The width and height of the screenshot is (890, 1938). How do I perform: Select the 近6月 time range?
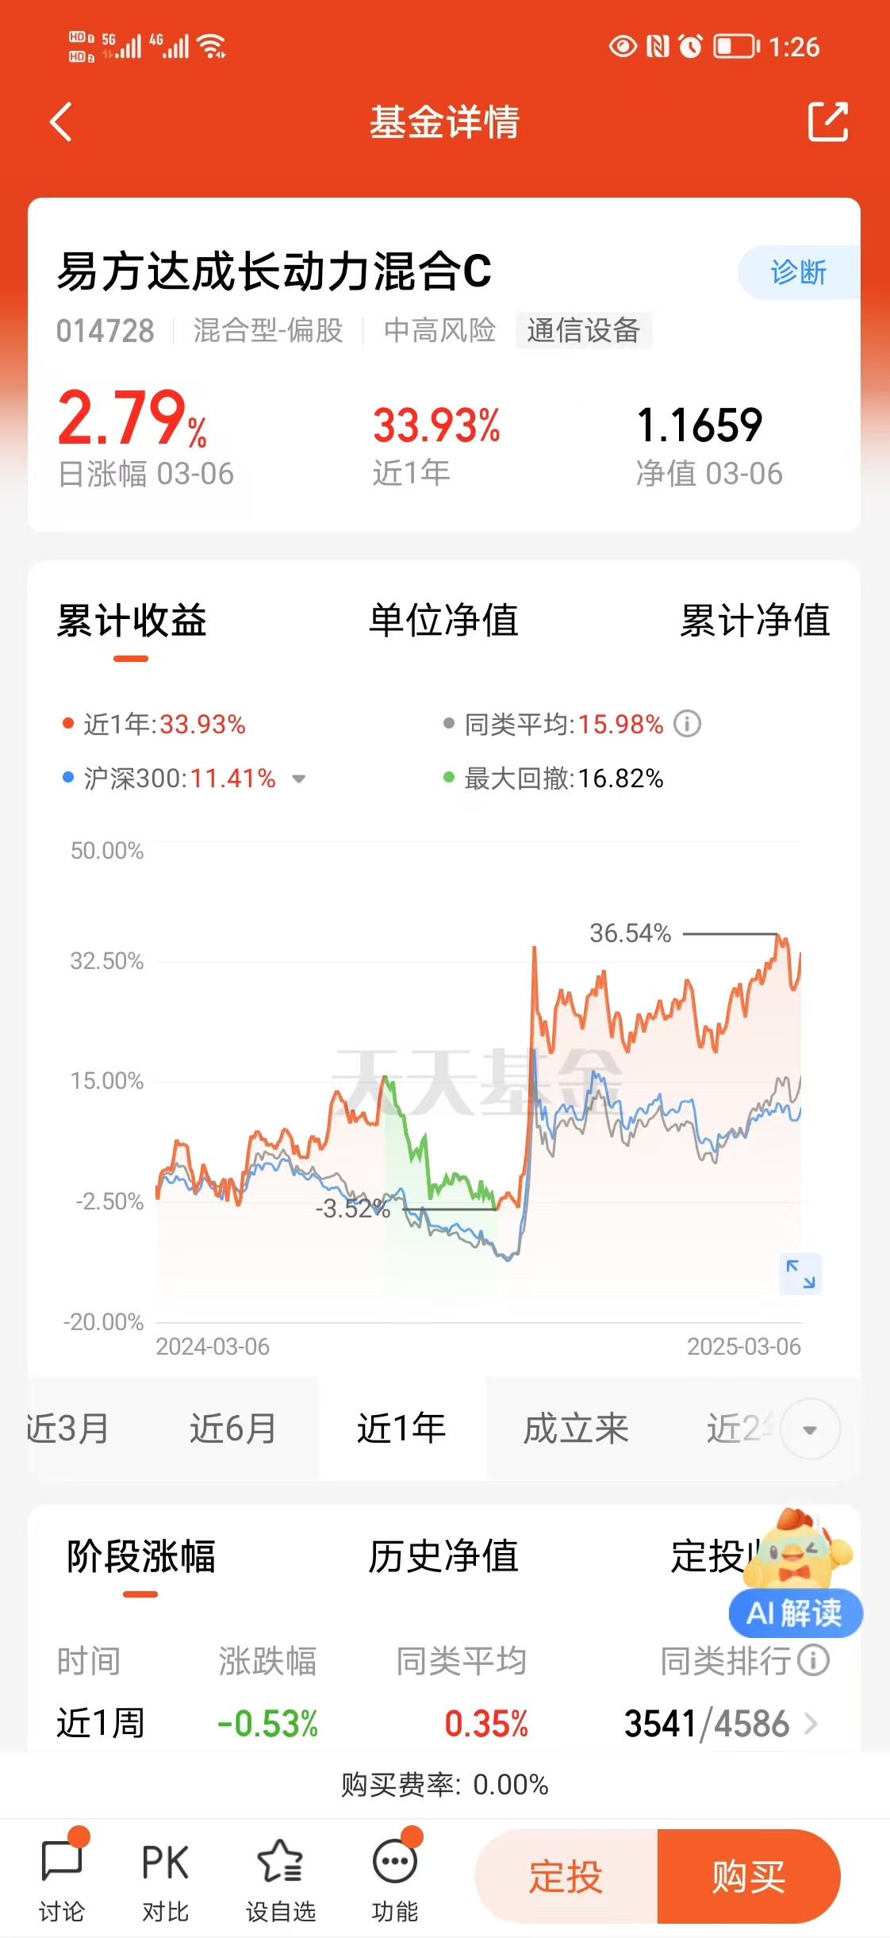click(232, 1429)
